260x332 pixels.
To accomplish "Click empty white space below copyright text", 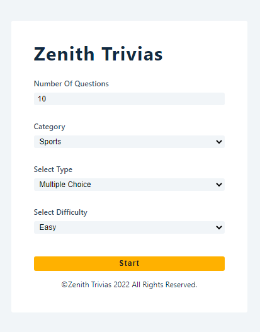I will point(129,301).
